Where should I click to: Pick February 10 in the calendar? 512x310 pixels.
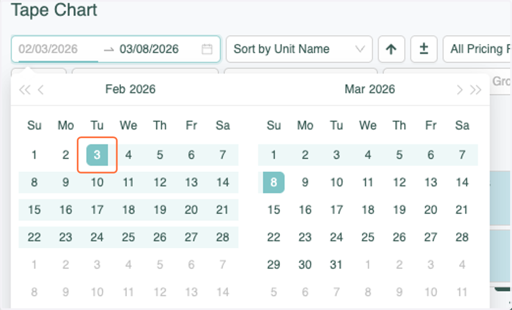[x=97, y=182]
